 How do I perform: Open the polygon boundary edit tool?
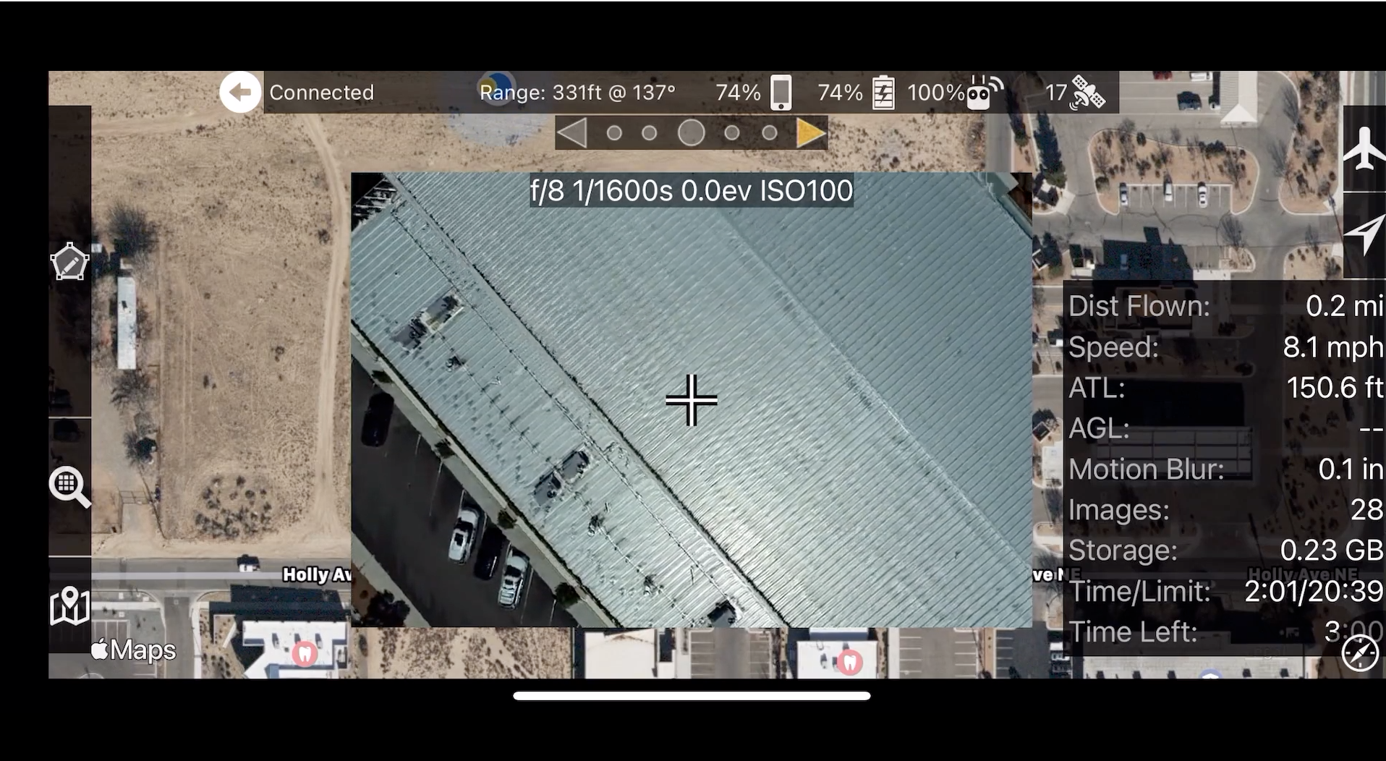tap(69, 262)
